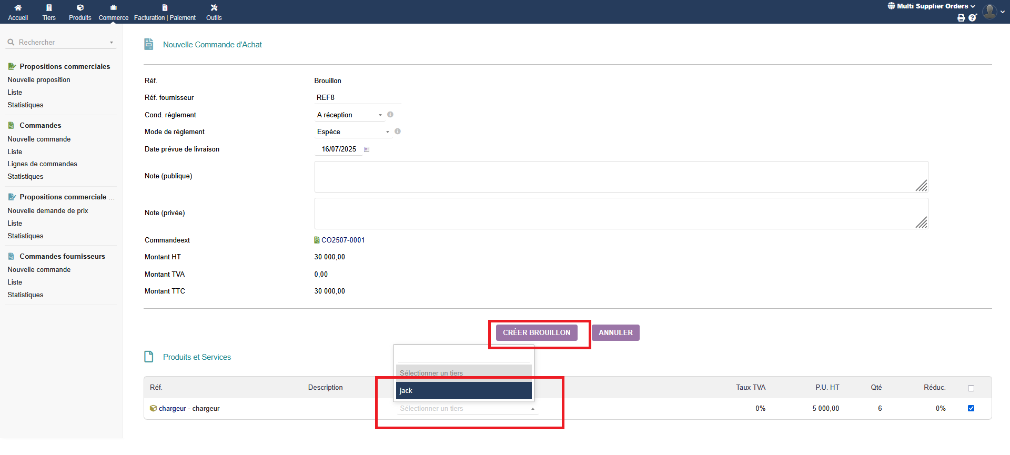Image resolution: width=1010 pixels, height=455 pixels.
Task: Click info icon beside Cond. règlement
Action: pos(390,115)
